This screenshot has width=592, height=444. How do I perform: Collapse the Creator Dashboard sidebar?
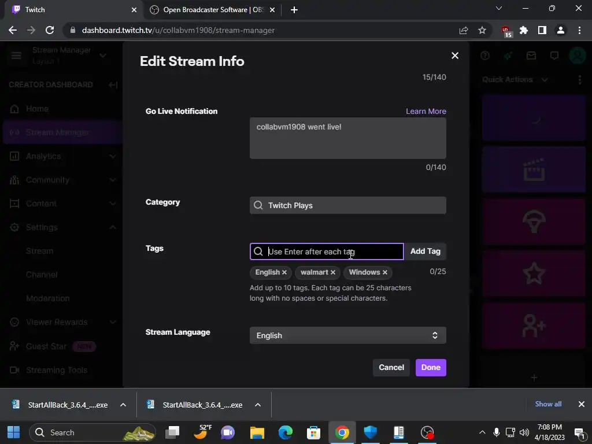113,85
